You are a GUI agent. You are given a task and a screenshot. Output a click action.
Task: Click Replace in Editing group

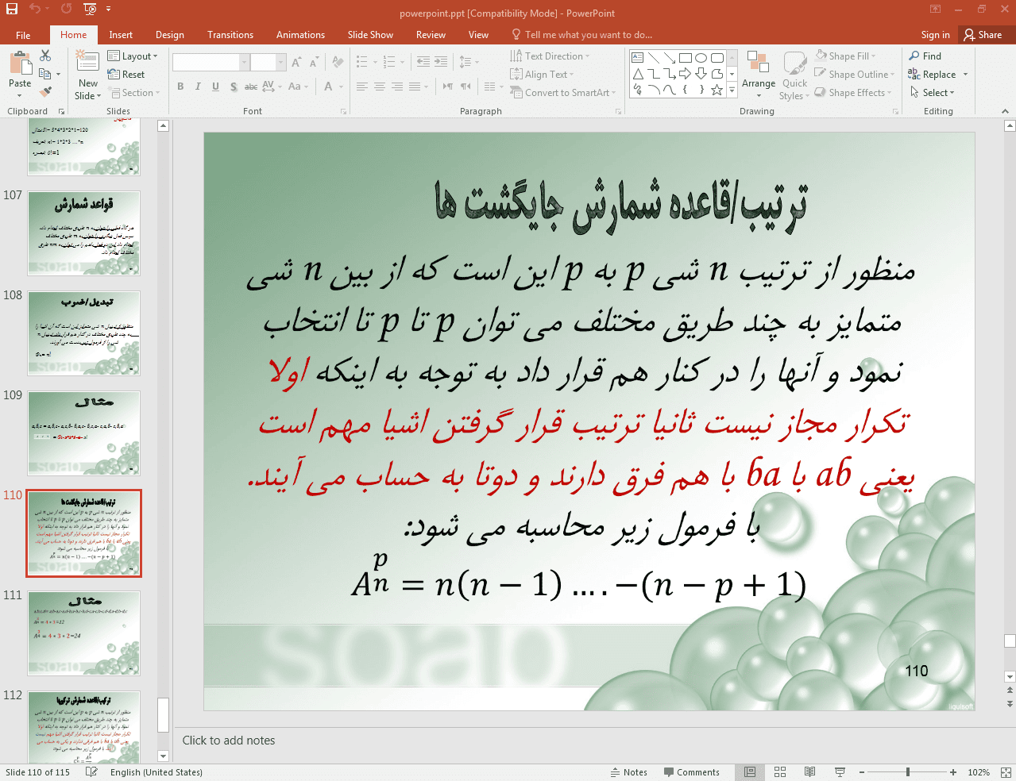[932, 75]
